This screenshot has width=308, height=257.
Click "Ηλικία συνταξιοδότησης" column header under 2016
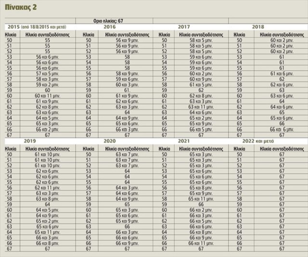click(x=127, y=35)
